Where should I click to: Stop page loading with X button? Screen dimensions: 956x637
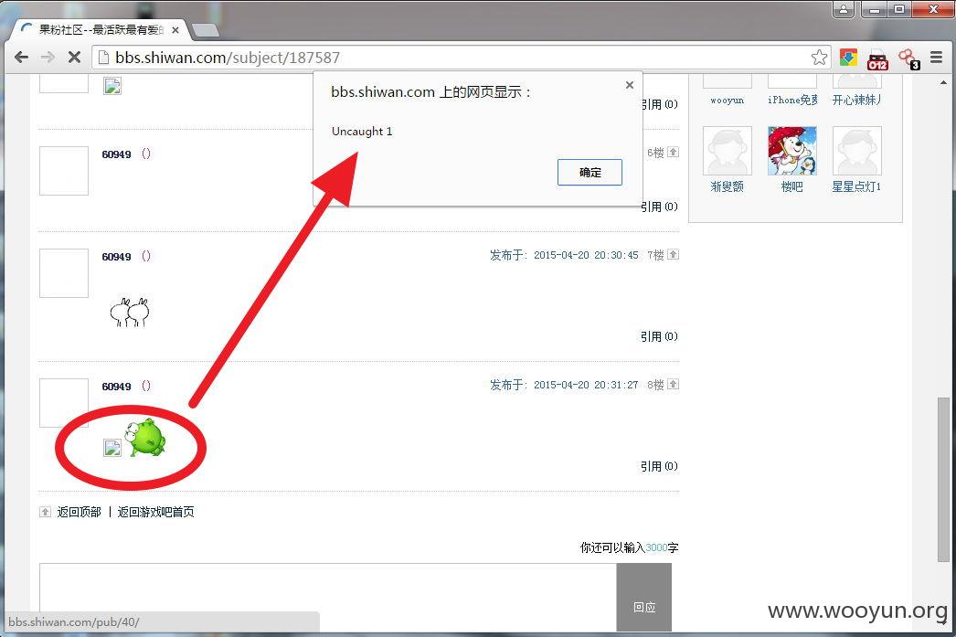pos(74,58)
